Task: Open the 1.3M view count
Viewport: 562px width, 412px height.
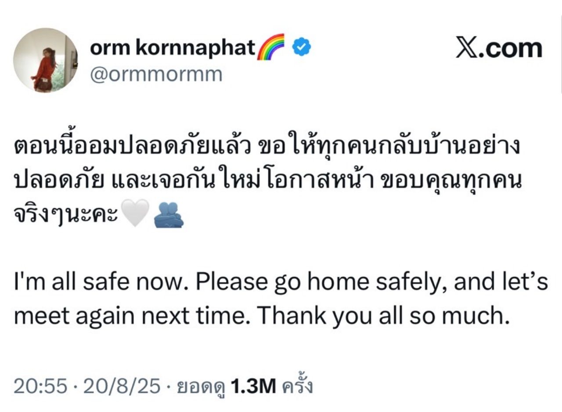Action: tap(253, 386)
